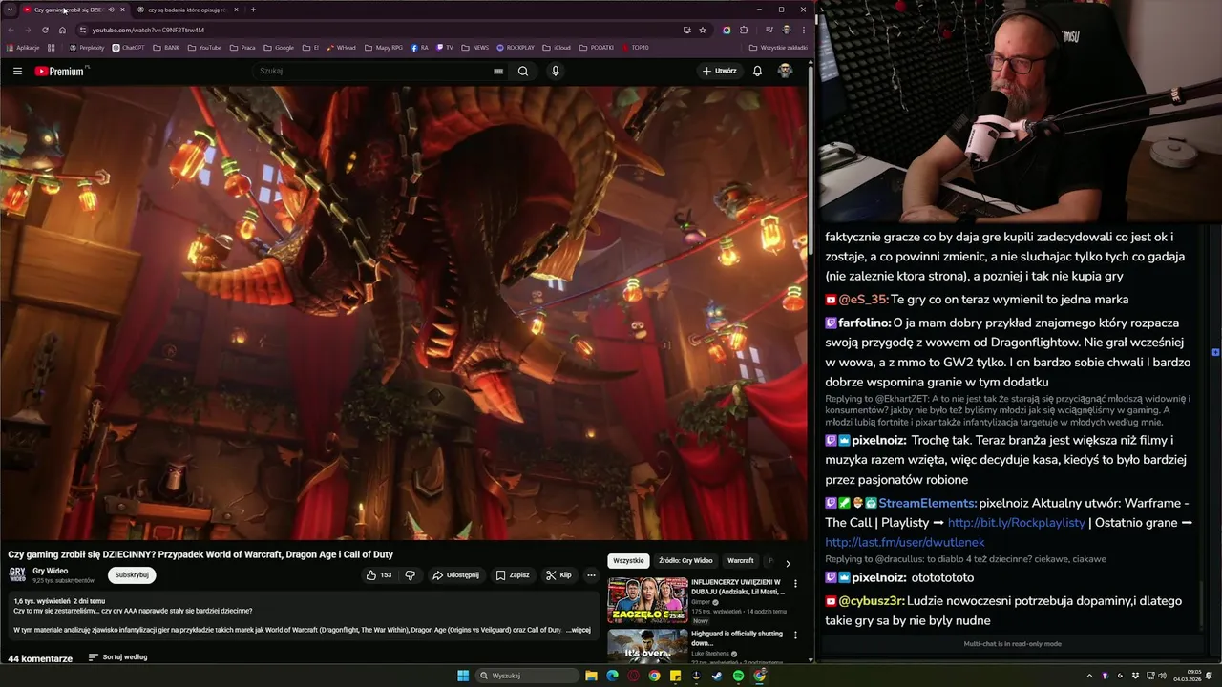The image size is (1222, 687).
Task: Open the last.fm/user/dwutlenek chat link
Action: pos(905,542)
